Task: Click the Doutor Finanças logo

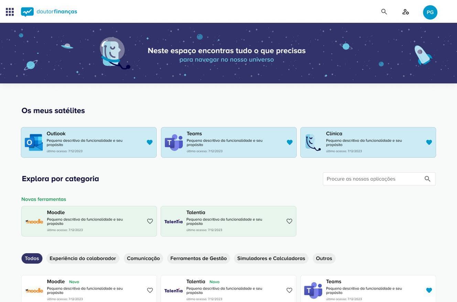Action: click(49, 12)
